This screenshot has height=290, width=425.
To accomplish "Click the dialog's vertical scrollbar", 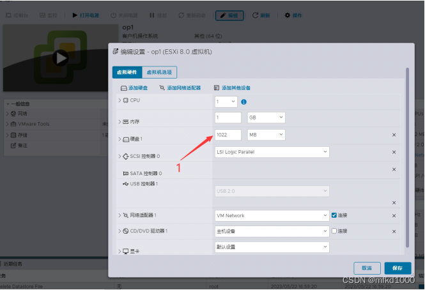I will coord(407,158).
